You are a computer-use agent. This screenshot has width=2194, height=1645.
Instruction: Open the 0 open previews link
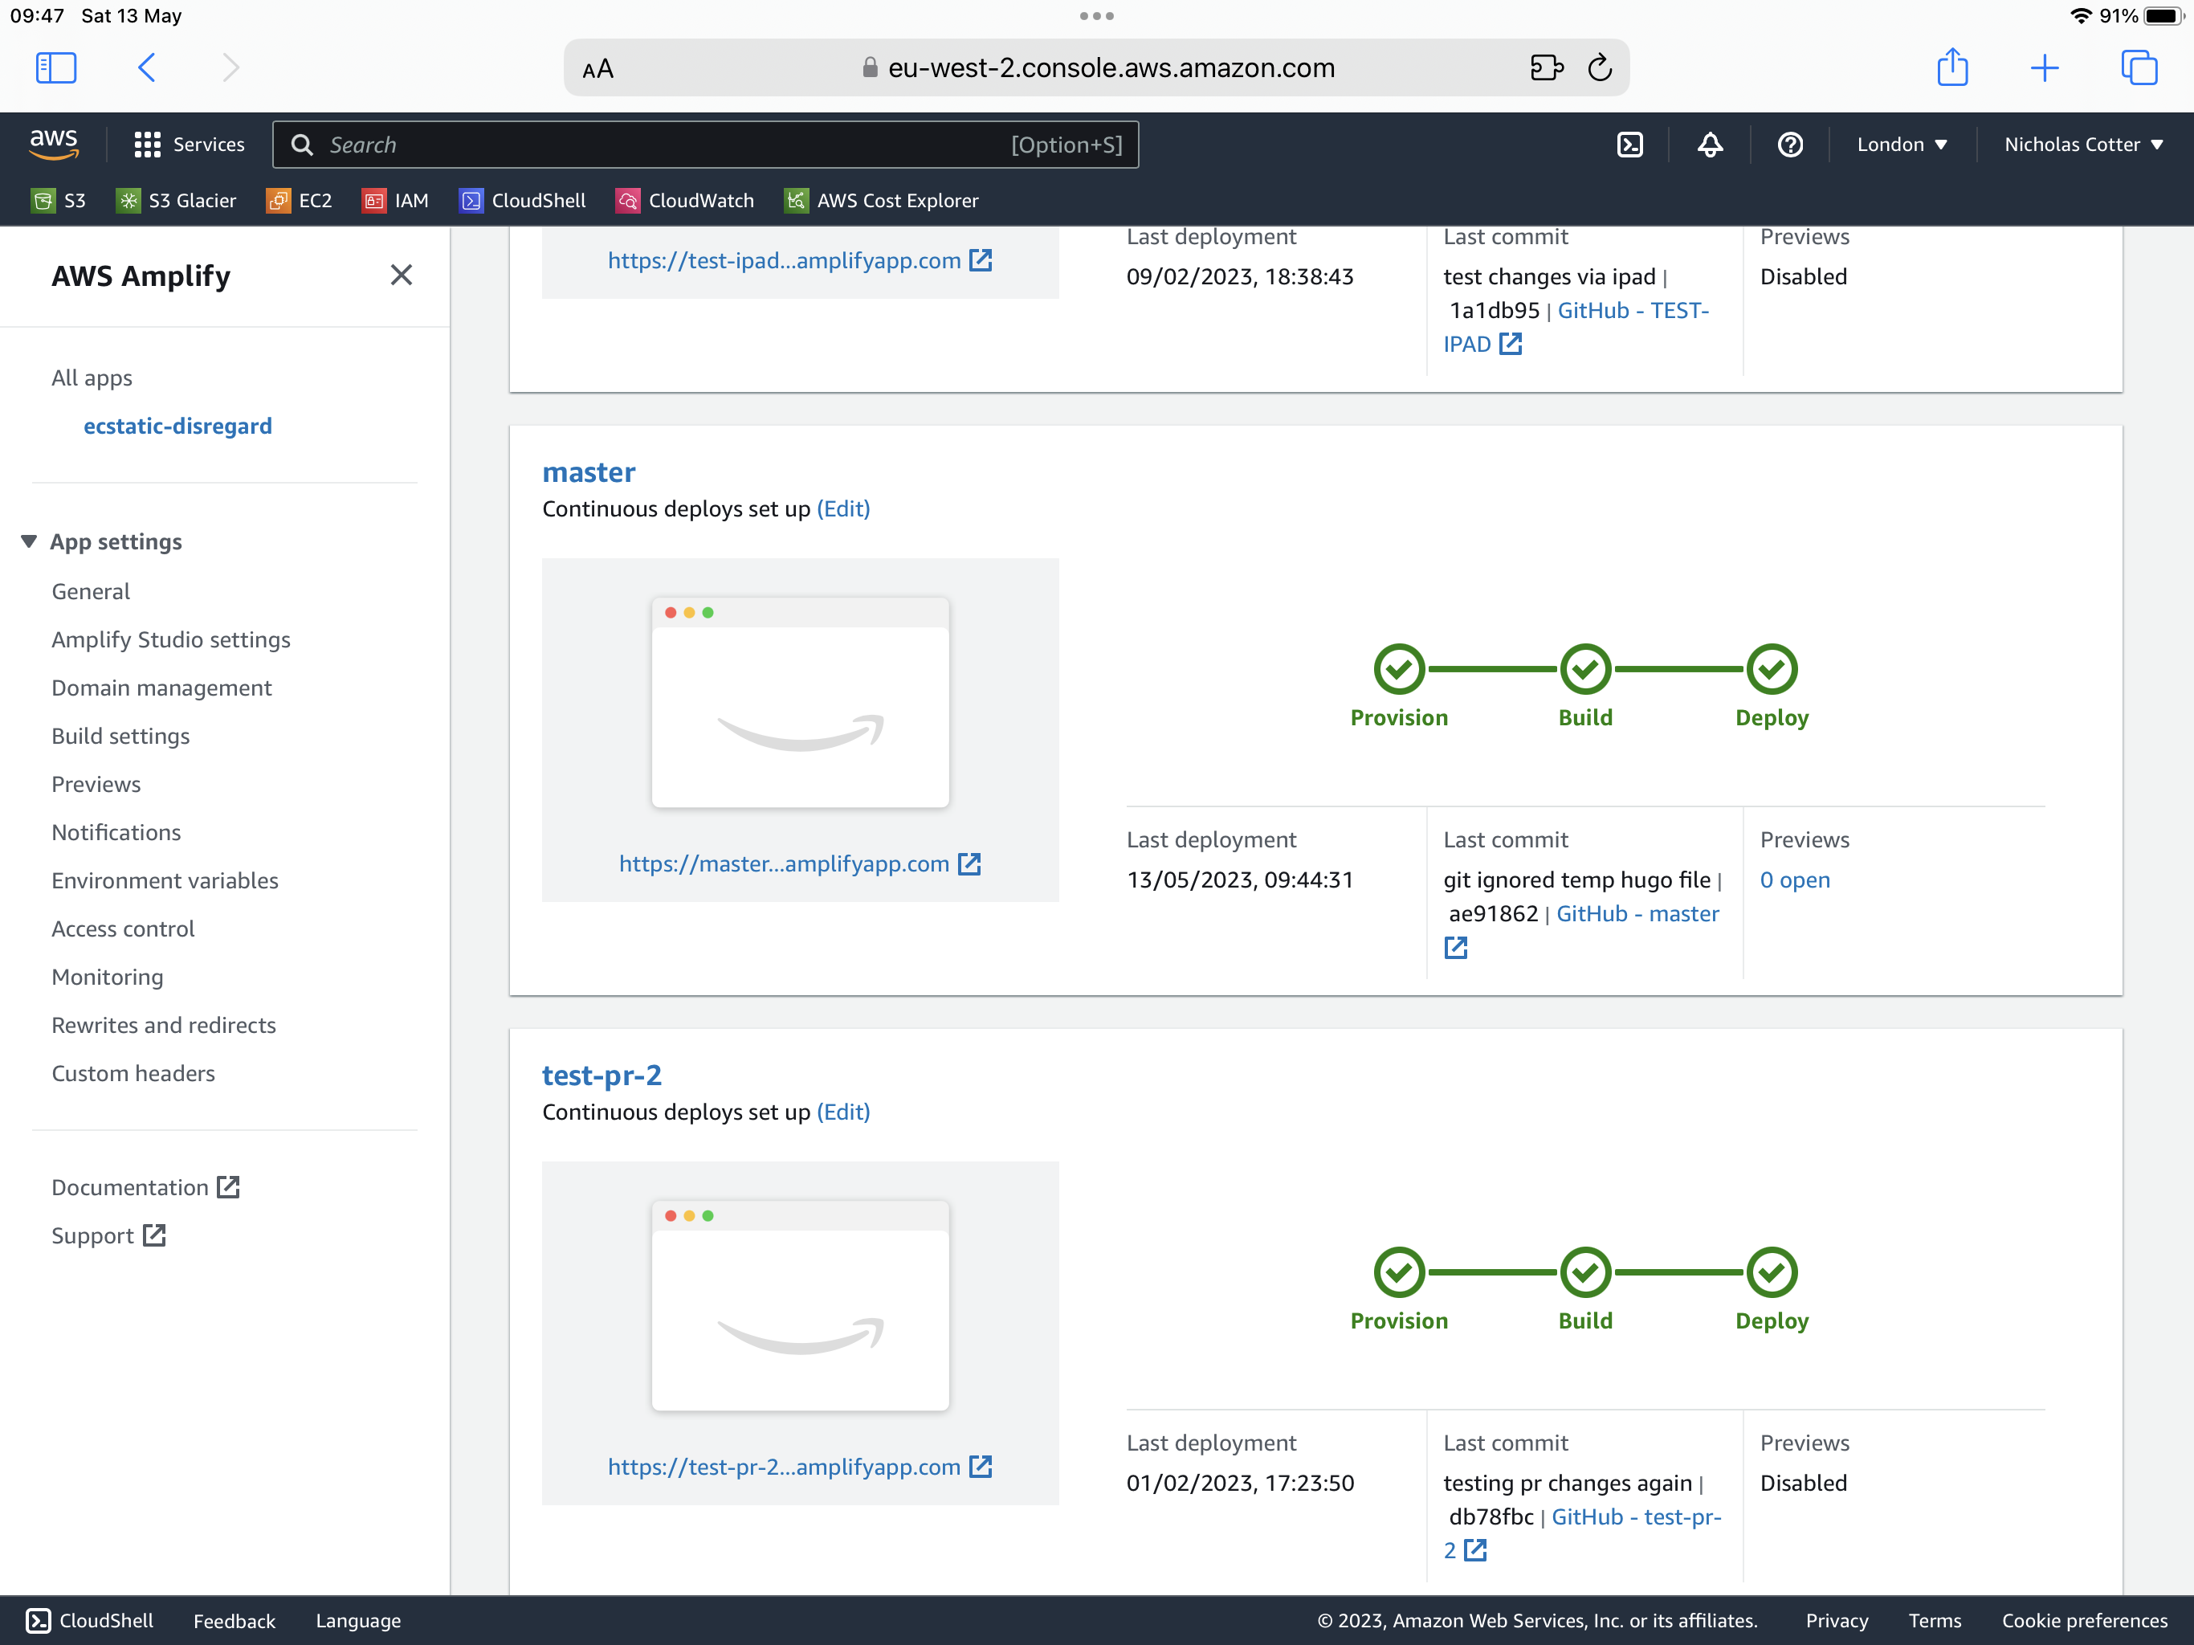click(x=1794, y=880)
